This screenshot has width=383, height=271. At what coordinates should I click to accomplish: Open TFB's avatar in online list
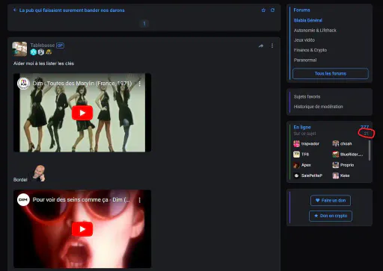(296, 155)
